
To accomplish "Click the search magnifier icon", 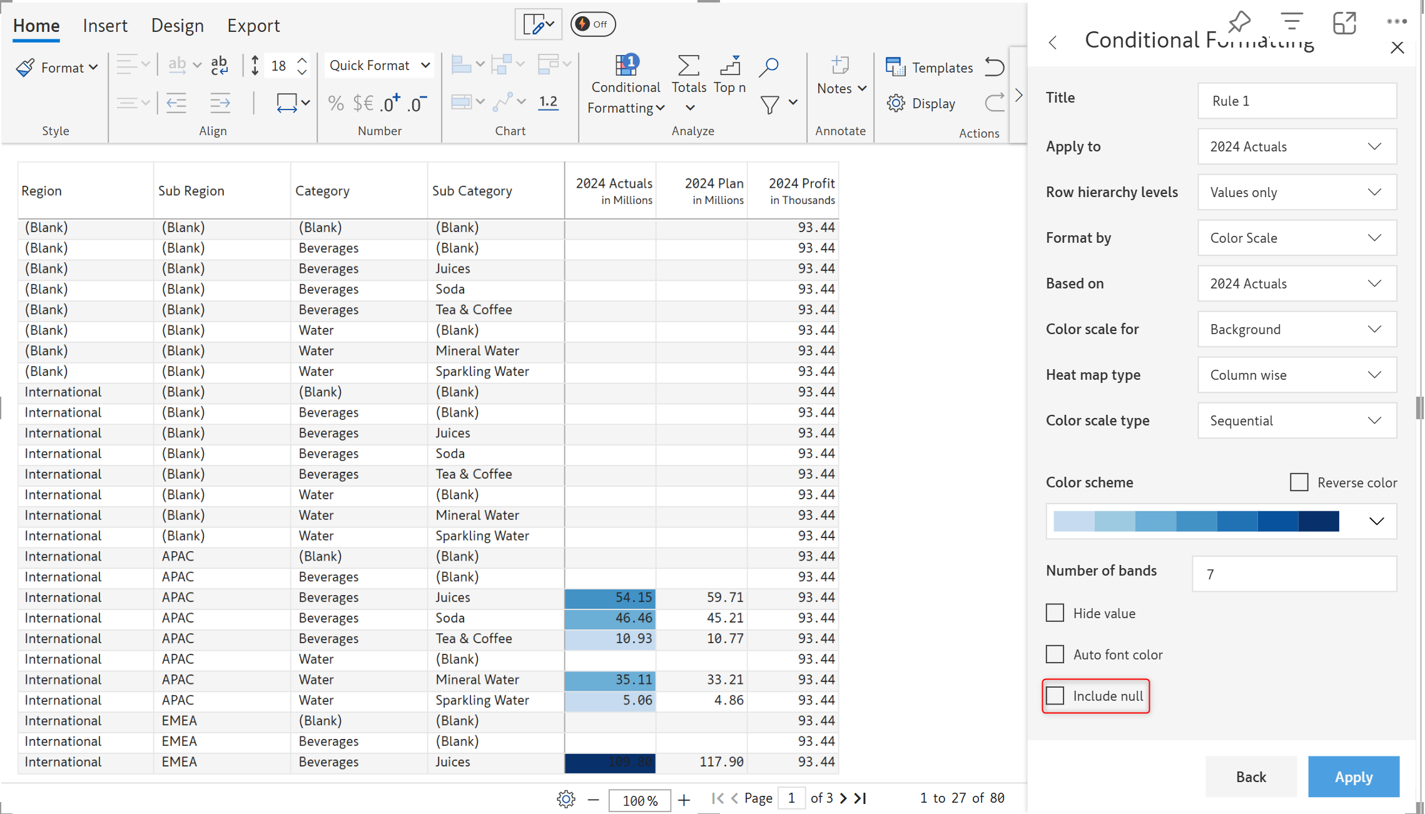I will click(768, 66).
